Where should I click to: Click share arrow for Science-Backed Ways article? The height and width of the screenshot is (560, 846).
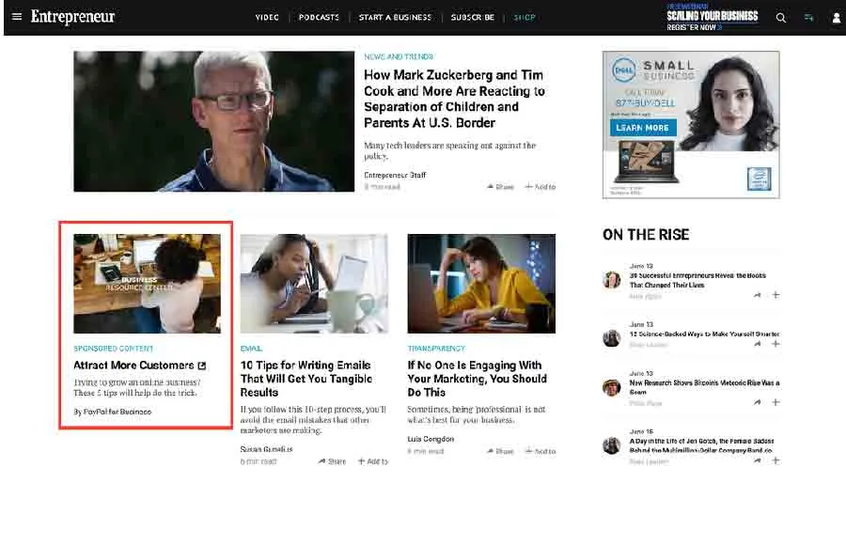tap(757, 344)
